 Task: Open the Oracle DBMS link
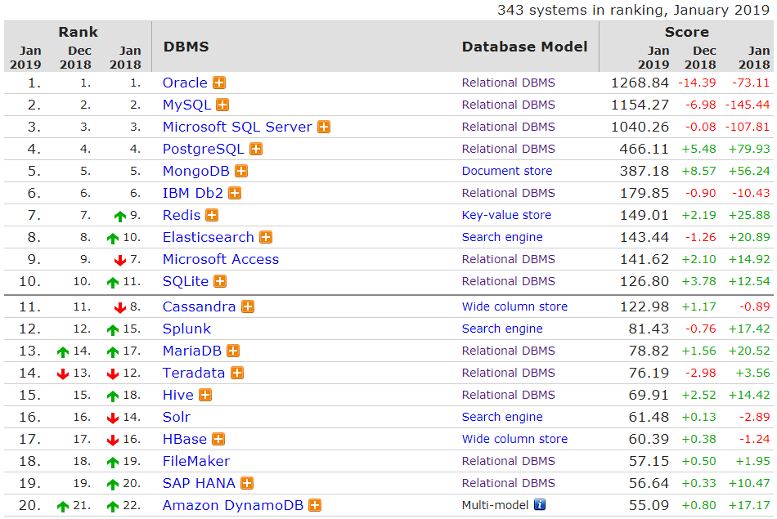[185, 83]
